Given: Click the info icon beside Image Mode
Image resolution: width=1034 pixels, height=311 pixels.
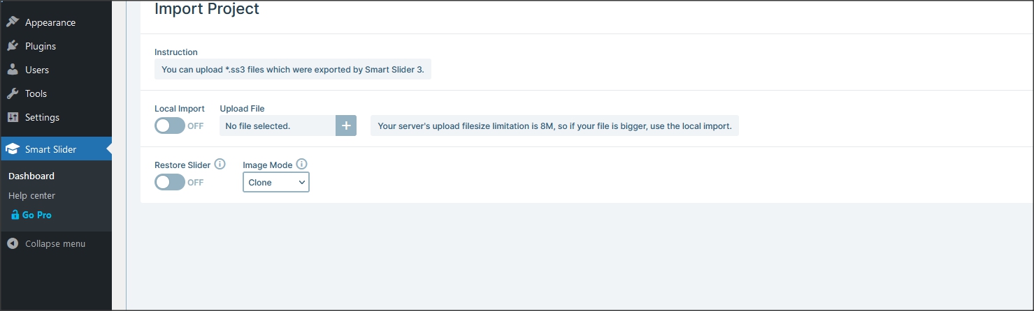Looking at the screenshot, I should click(x=301, y=165).
